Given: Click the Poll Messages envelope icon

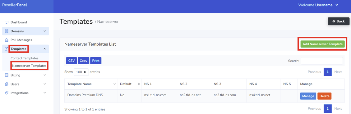Looking at the screenshot, I should click(7, 40).
